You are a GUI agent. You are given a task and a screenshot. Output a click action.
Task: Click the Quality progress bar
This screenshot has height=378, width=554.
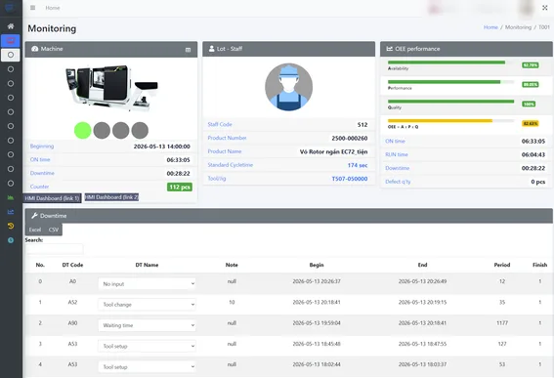coord(450,102)
